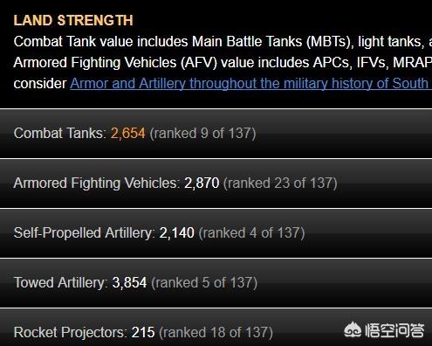432x346 pixels.
Task: Select the Rocket Projectors row
Action: coord(216,328)
